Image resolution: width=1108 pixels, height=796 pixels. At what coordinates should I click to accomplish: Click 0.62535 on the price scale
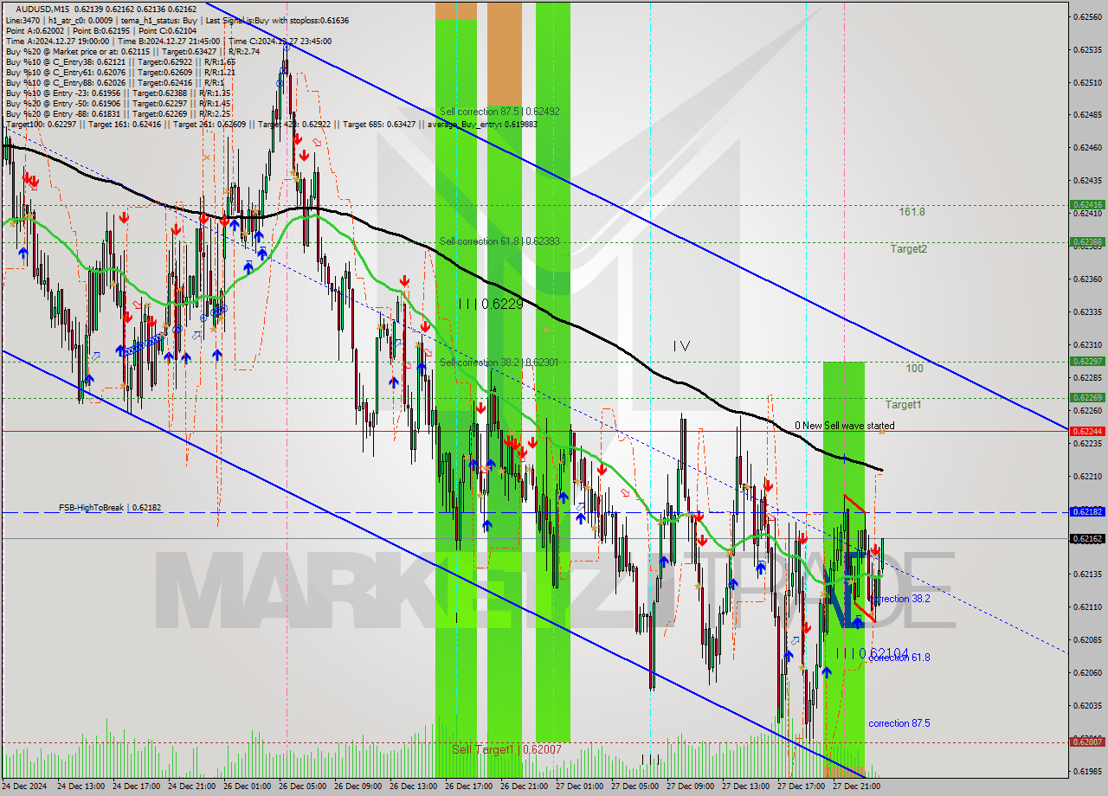(1087, 49)
